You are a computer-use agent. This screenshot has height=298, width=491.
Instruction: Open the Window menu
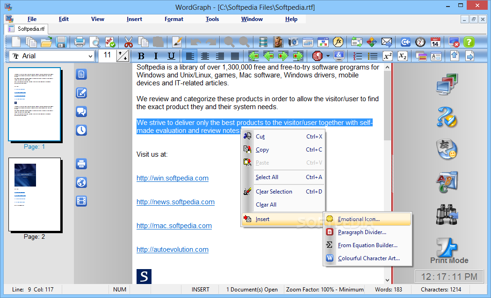click(252, 19)
